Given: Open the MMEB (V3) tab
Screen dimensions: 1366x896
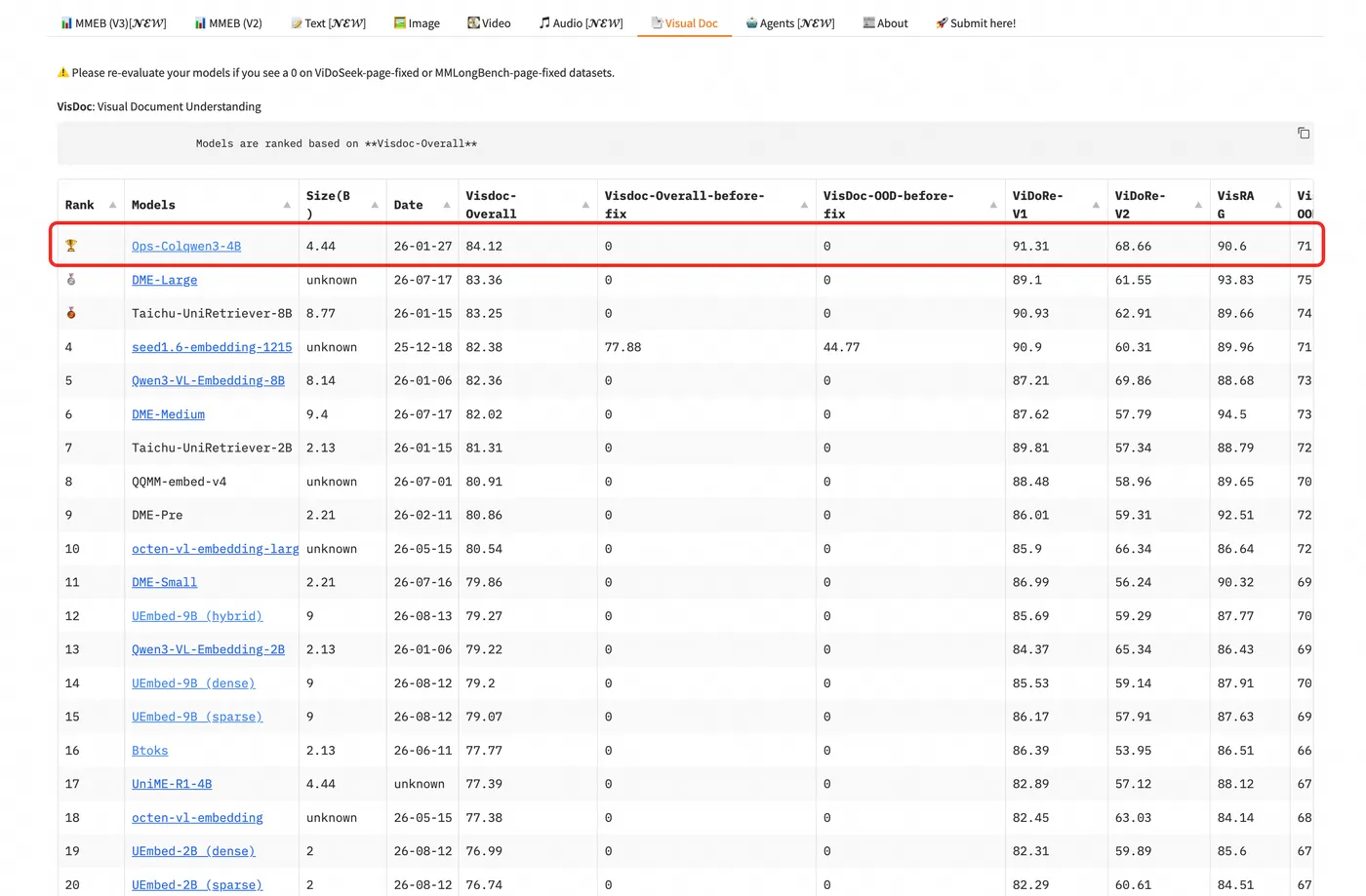Looking at the screenshot, I should [x=113, y=22].
